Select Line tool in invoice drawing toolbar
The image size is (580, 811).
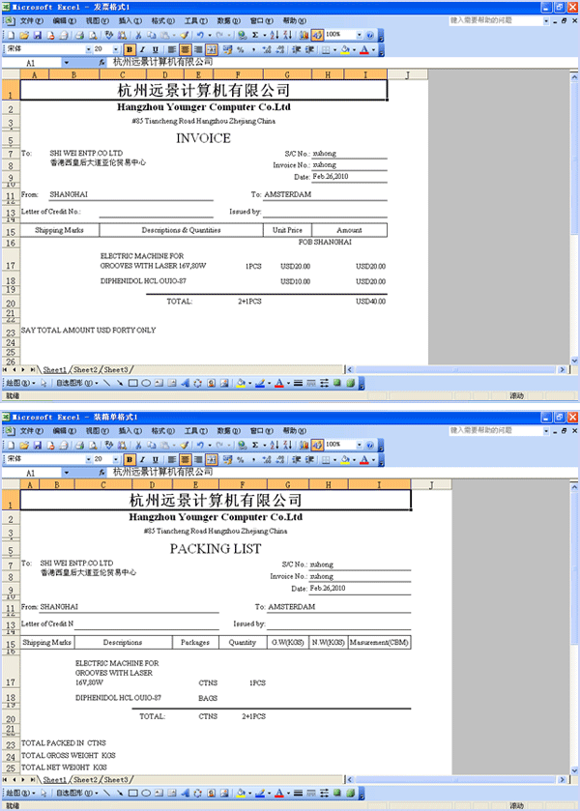point(106,383)
